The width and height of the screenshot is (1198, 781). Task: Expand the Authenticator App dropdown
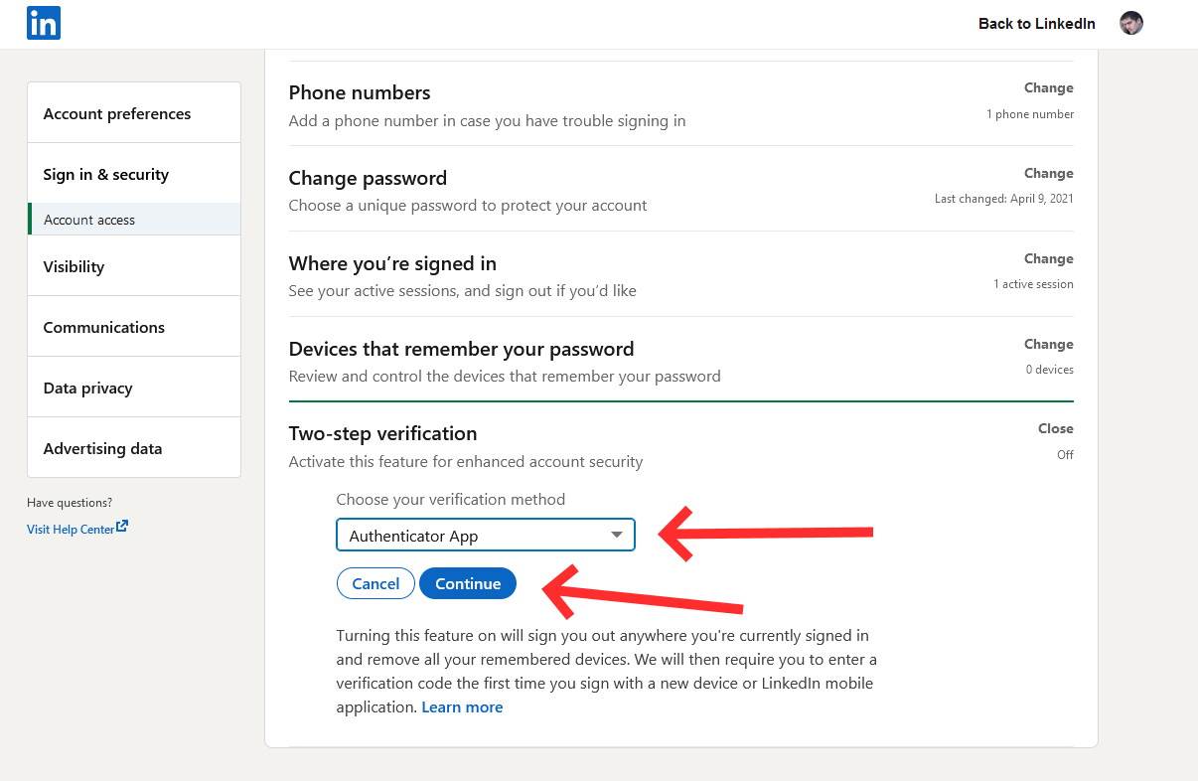(485, 535)
